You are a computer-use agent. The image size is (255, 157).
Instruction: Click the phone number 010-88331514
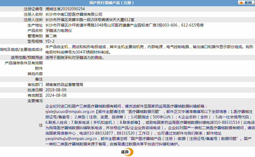[x=227, y=122]
